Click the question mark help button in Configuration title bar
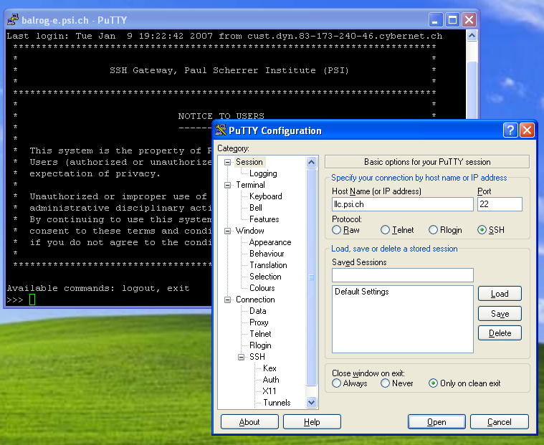The width and height of the screenshot is (544, 445). coord(510,130)
